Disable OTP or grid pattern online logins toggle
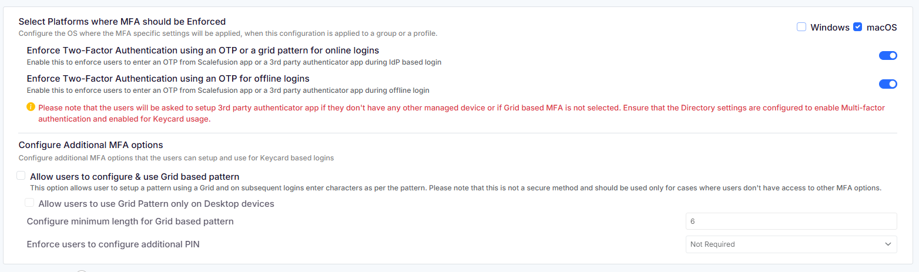 click(888, 55)
